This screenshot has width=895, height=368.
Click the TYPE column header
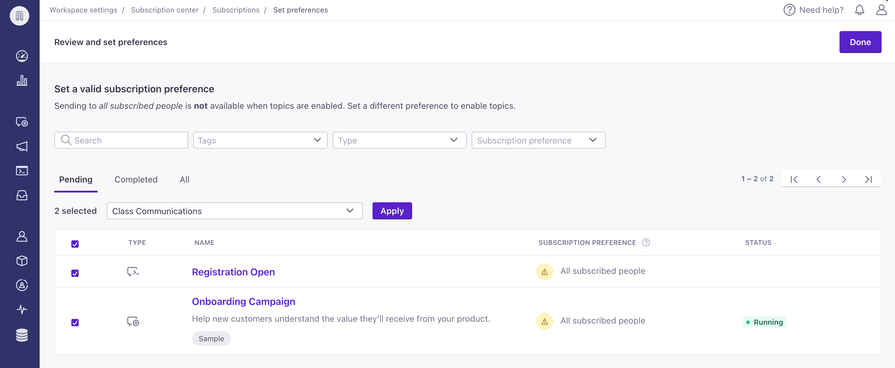(137, 243)
